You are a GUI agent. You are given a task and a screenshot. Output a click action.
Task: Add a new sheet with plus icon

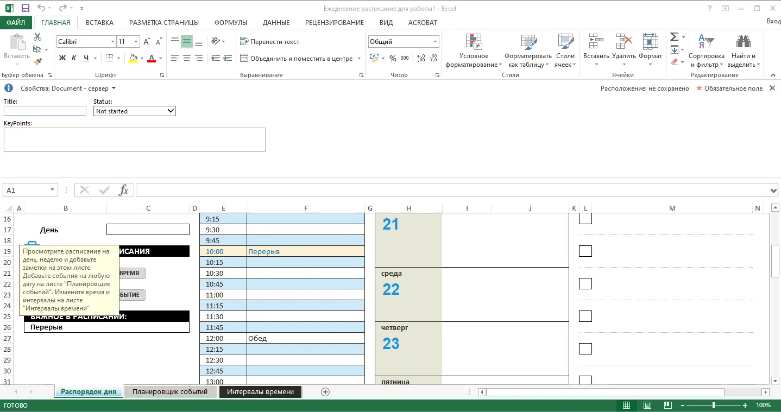coord(325,392)
